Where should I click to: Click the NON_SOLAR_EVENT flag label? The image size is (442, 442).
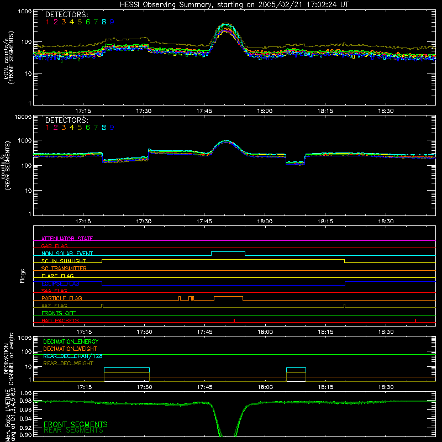(x=67, y=254)
